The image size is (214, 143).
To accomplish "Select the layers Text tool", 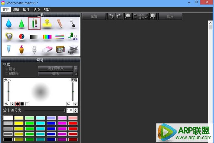I will coord(73,50).
